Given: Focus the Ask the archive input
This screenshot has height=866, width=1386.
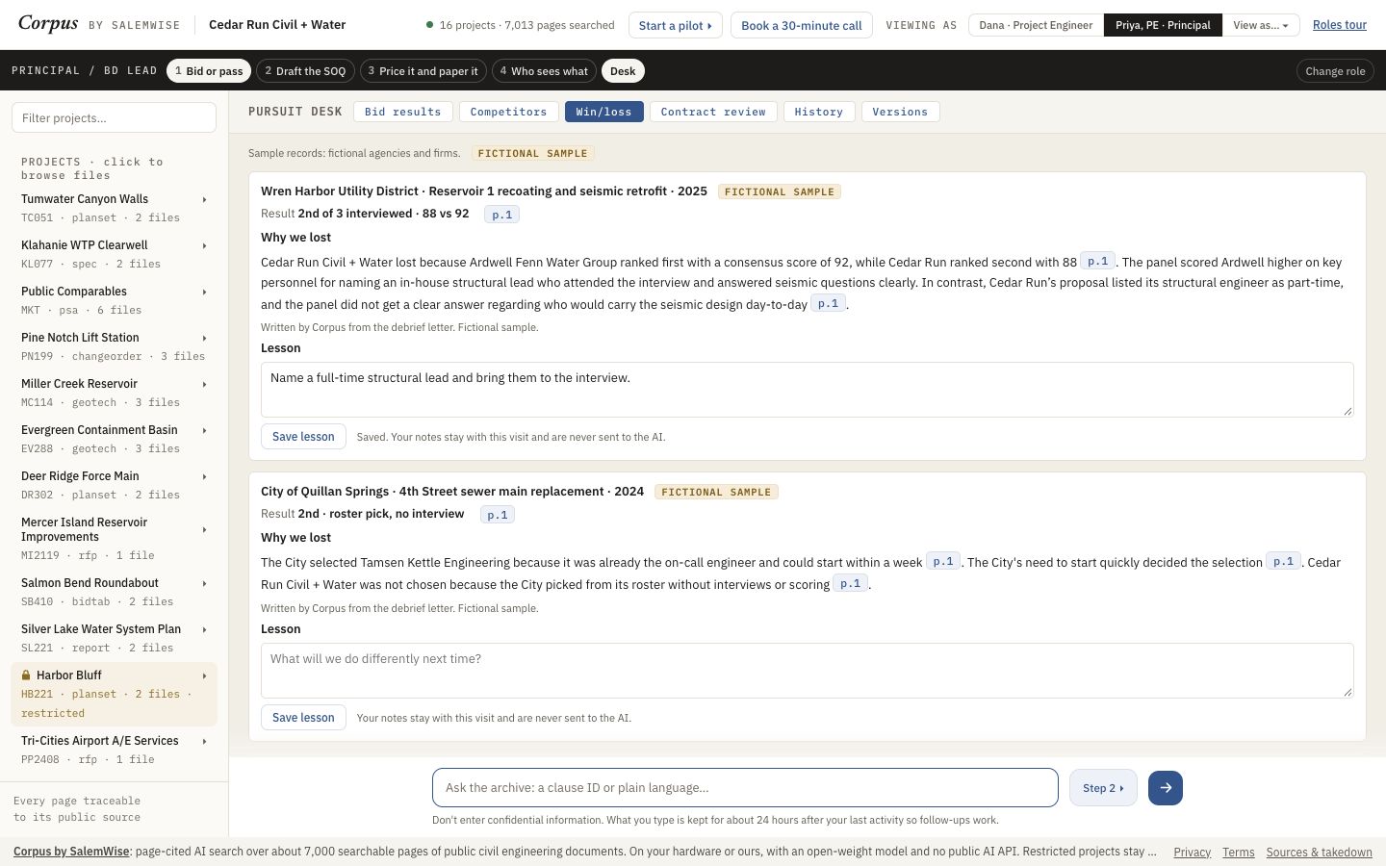Looking at the screenshot, I should [x=745, y=788].
